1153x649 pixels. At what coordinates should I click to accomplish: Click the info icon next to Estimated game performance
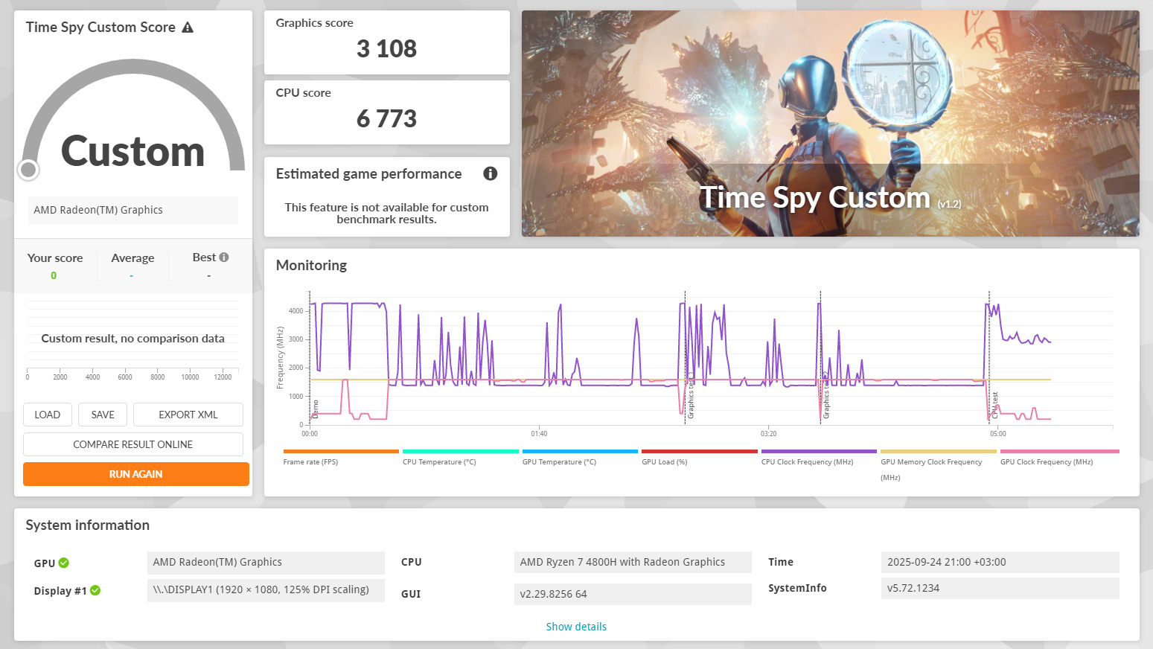[x=490, y=173]
